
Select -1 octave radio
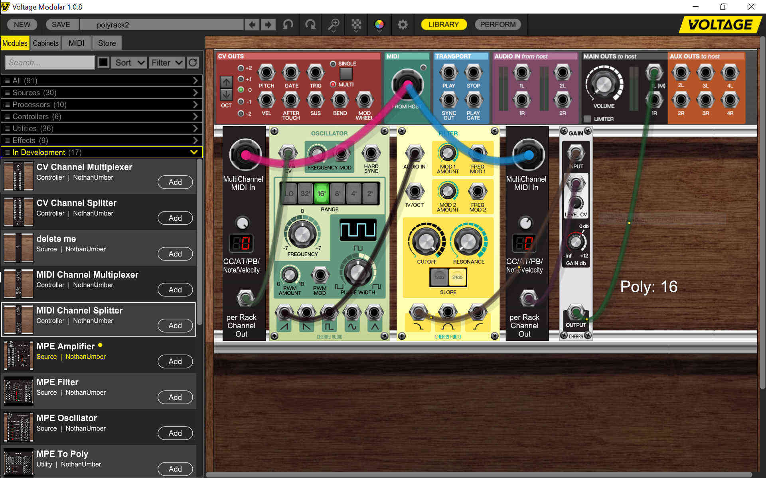[241, 102]
